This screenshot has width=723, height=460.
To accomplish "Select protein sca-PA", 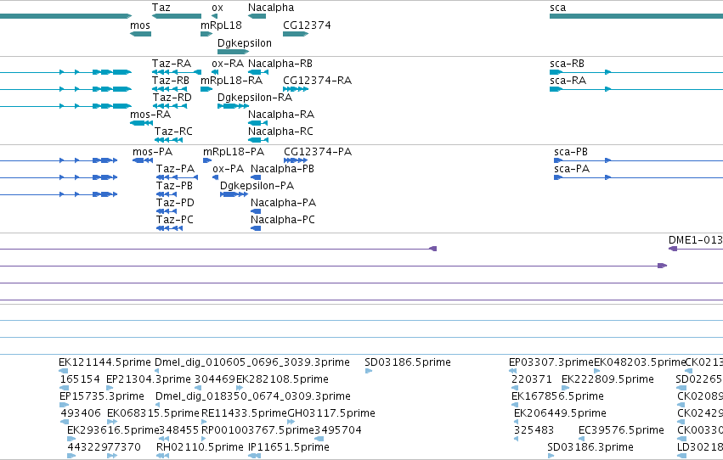I will tap(638, 177).
